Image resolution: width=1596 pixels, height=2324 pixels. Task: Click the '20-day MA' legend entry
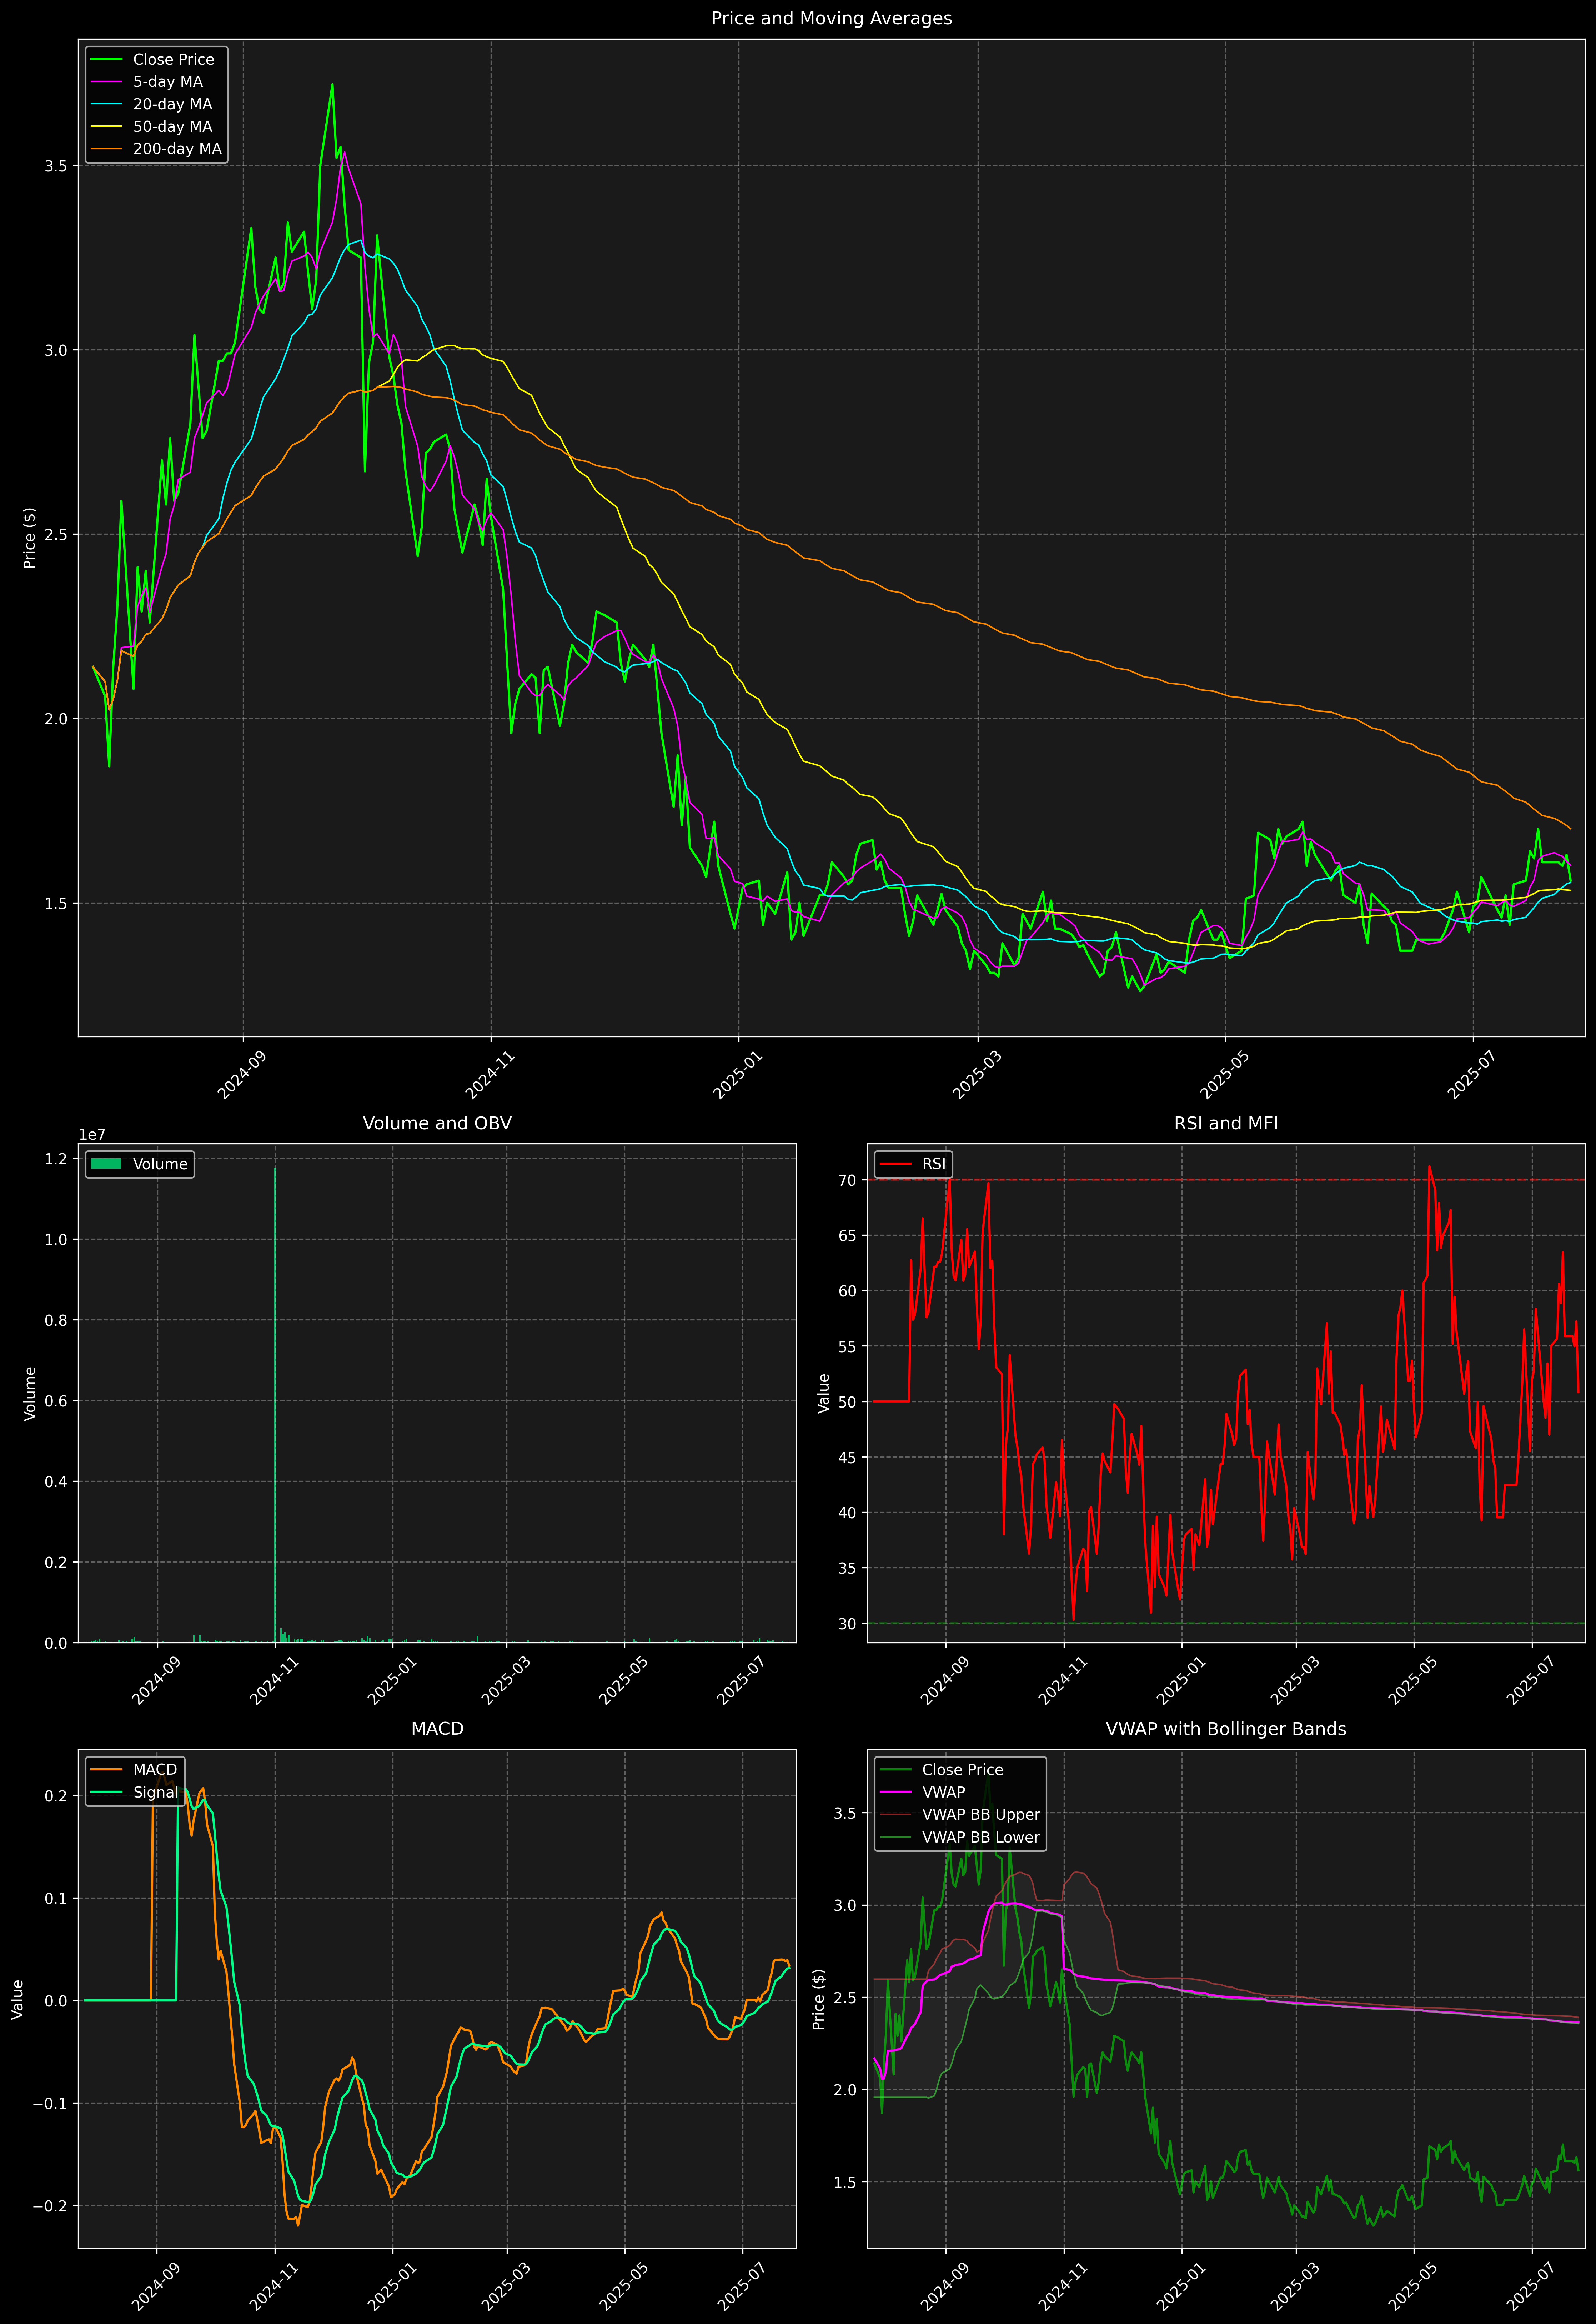coord(172,104)
